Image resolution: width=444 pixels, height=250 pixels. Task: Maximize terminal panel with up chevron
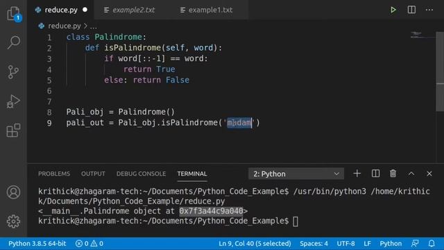411,174
